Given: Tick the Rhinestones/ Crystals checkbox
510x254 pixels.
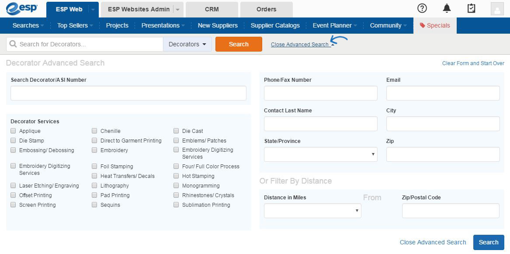Looking at the screenshot, I should point(176,195).
